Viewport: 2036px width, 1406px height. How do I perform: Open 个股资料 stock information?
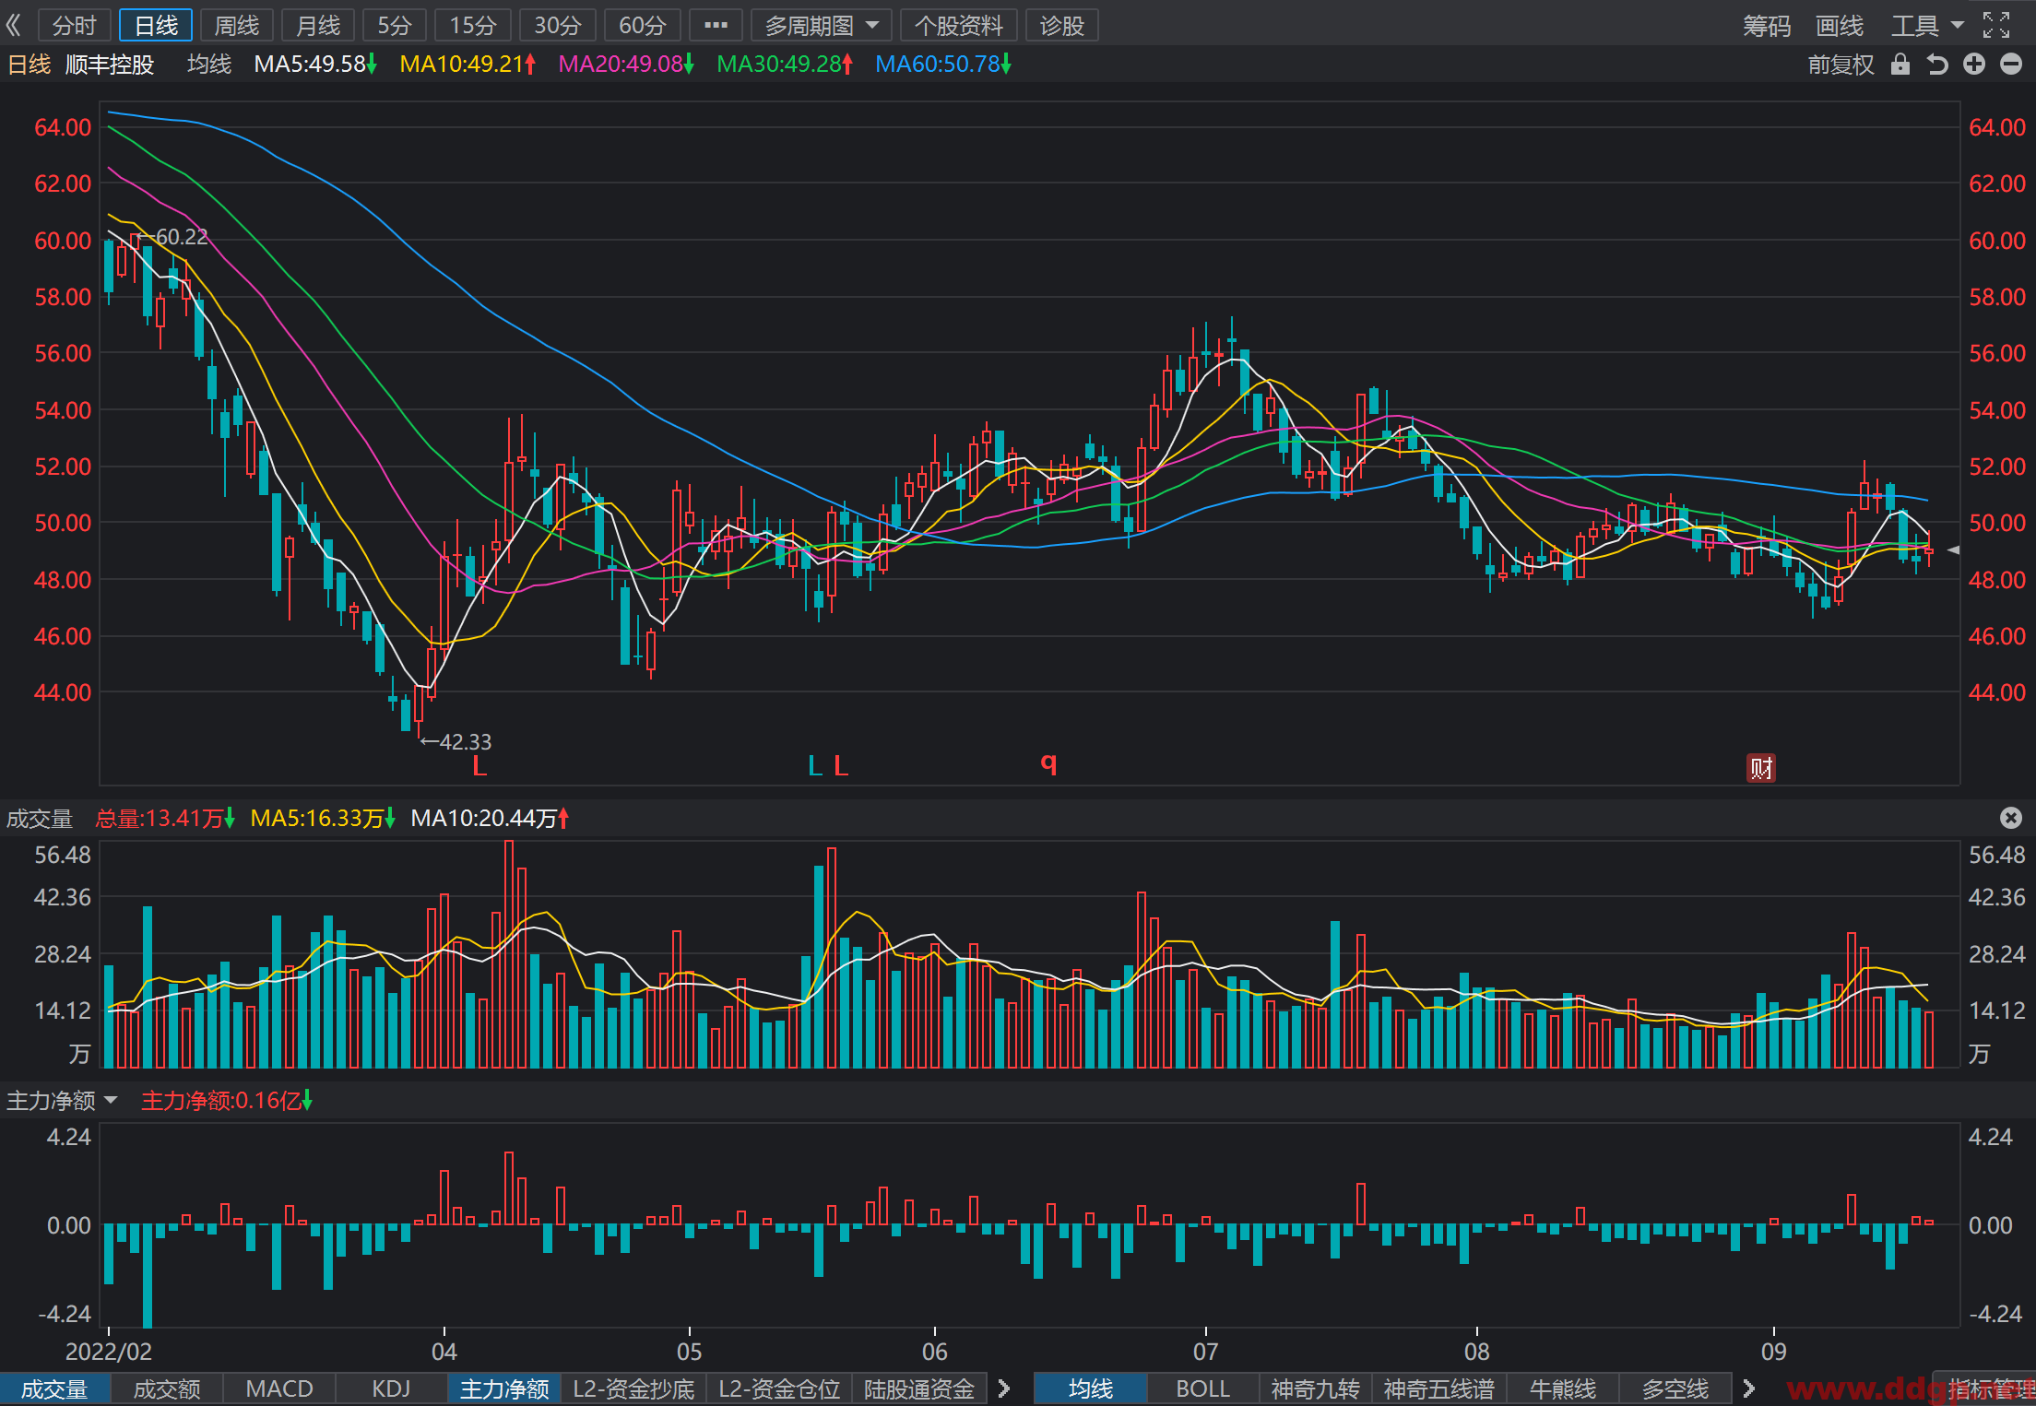pyautogui.click(x=959, y=25)
